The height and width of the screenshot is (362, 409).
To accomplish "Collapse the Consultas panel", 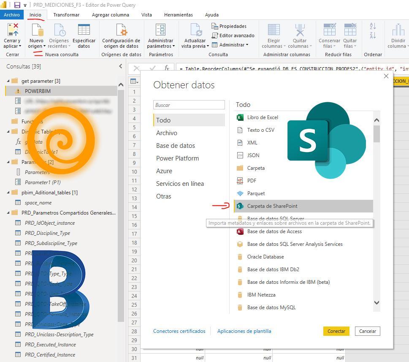I will tap(121, 66).
